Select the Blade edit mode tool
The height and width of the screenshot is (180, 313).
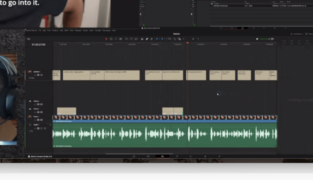(121, 39)
